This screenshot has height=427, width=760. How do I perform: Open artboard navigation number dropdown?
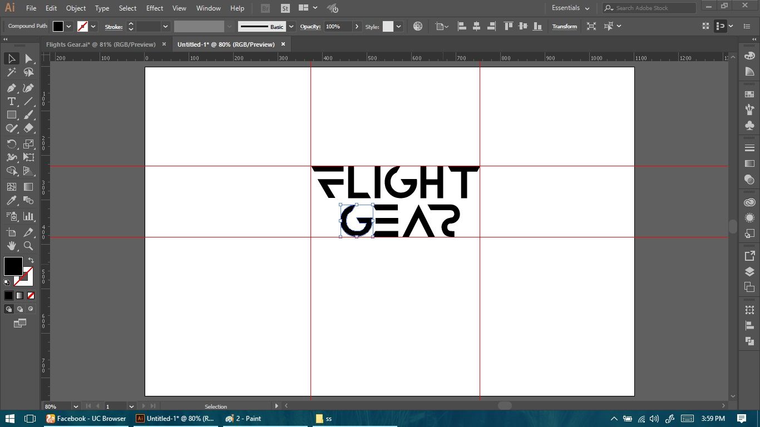pos(131,406)
